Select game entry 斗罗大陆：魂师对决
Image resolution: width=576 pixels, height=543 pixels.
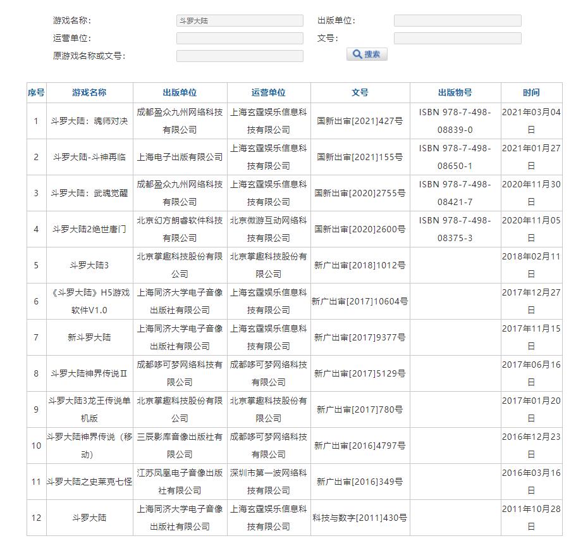[89, 121]
